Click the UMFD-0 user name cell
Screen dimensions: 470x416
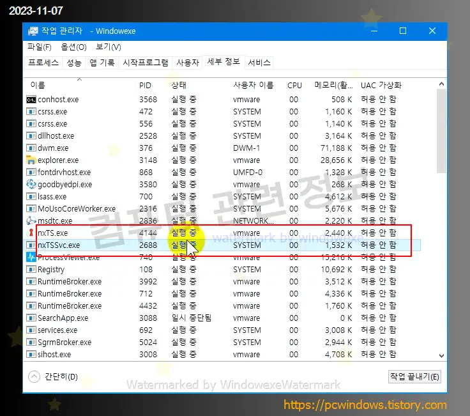point(248,172)
